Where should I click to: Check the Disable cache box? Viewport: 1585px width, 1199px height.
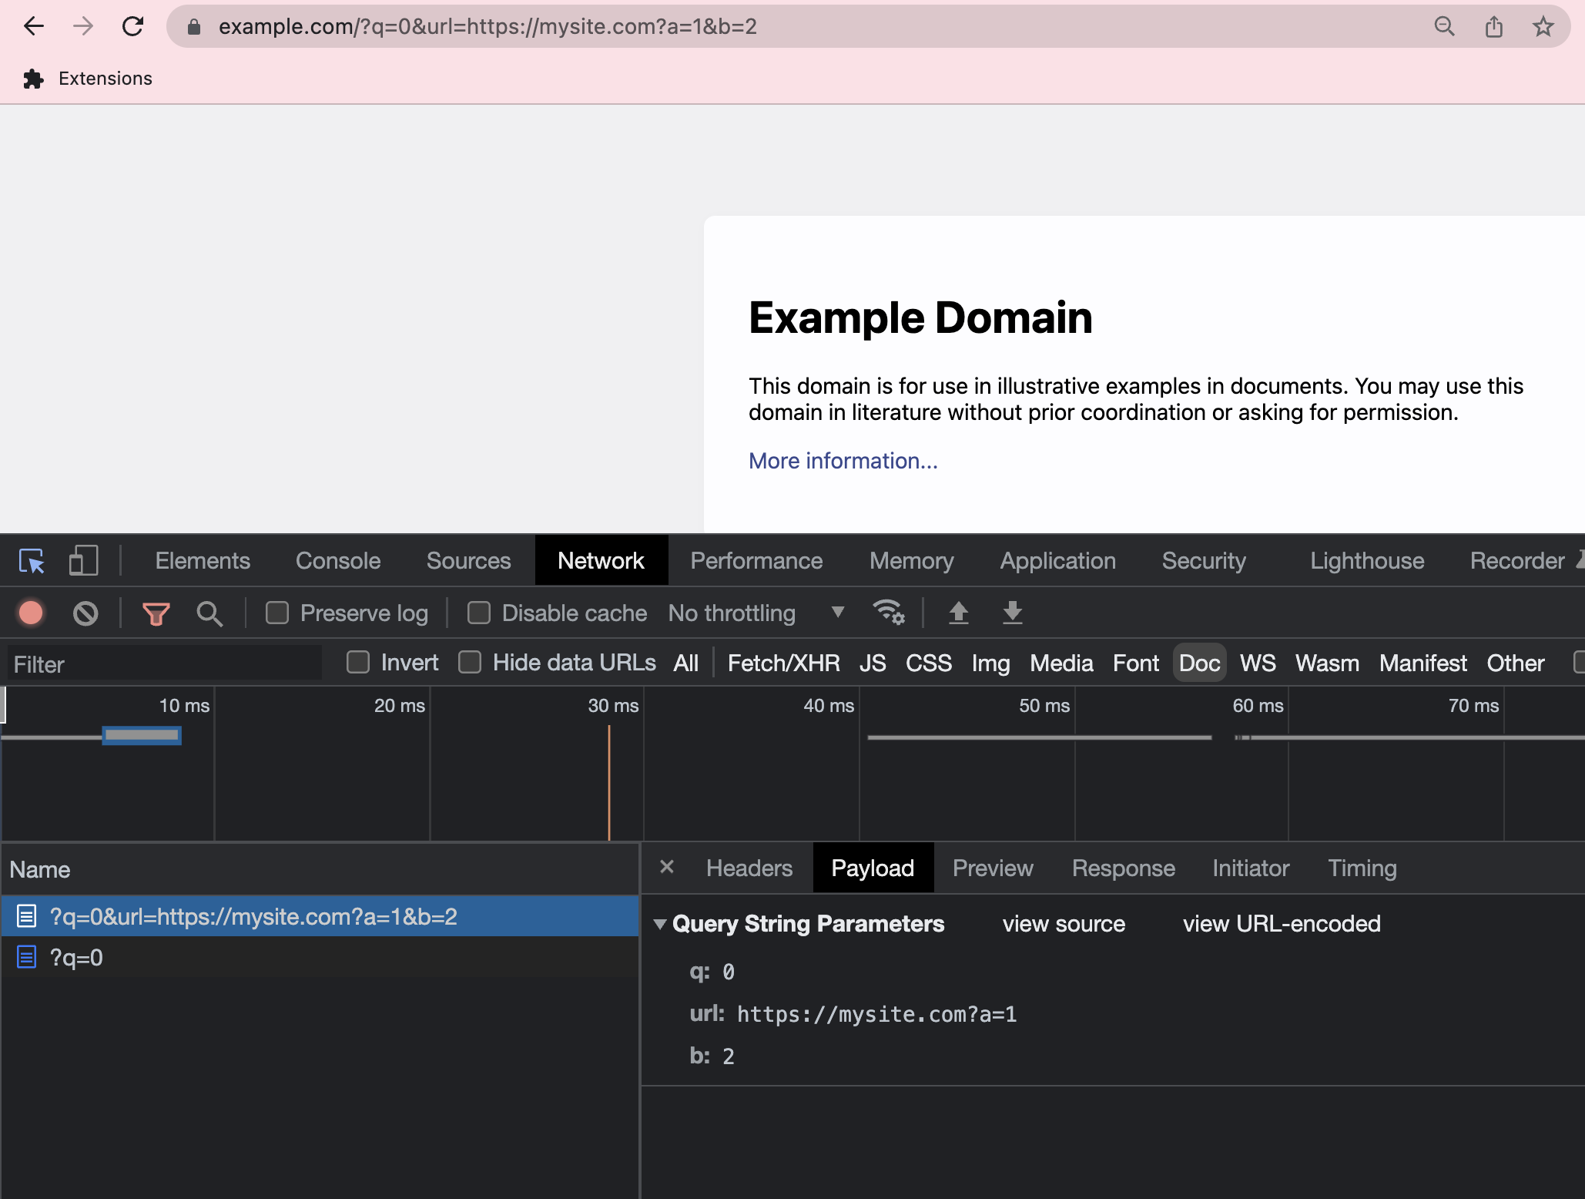click(x=479, y=613)
